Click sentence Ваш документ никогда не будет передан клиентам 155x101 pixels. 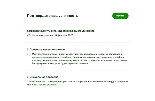(60, 63)
